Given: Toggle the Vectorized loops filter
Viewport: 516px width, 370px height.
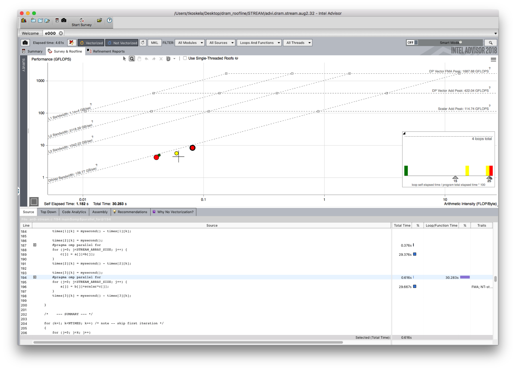Looking at the screenshot, I should (91, 43).
